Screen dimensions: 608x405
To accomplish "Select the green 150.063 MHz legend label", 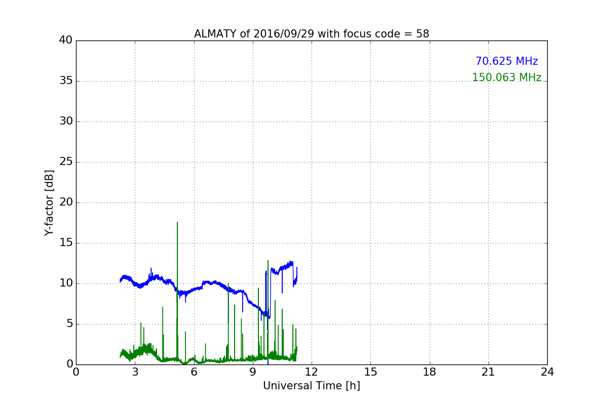I will pyautogui.click(x=507, y=77).
